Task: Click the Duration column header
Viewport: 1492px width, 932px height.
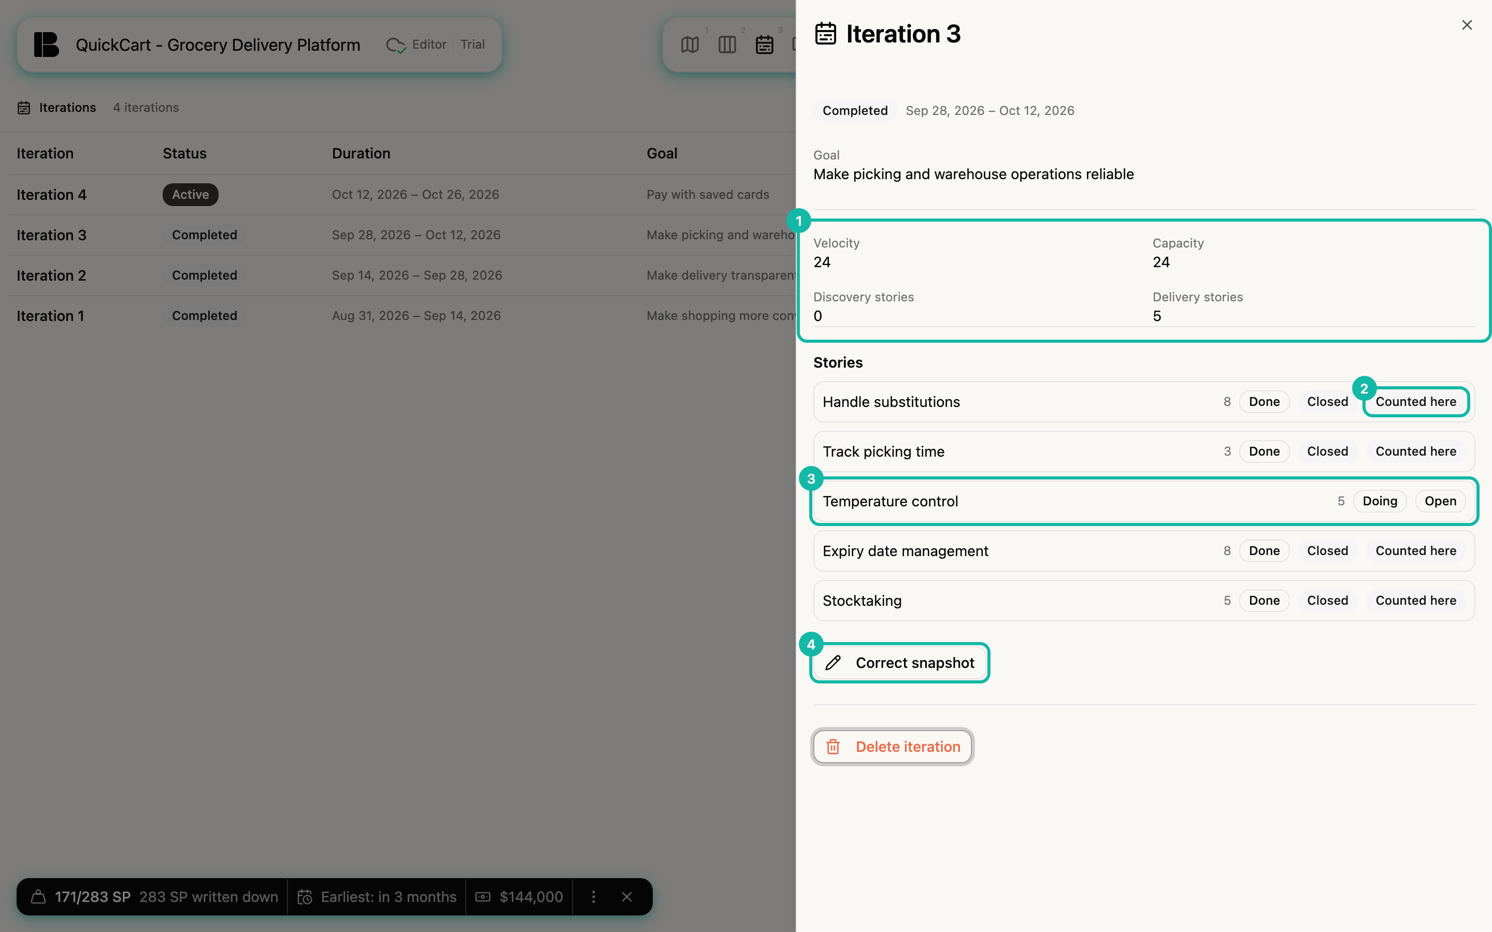Action: coord(361,153)
